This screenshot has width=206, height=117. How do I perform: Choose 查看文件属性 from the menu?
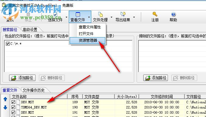pyautogui.click(x=89, y=27)
